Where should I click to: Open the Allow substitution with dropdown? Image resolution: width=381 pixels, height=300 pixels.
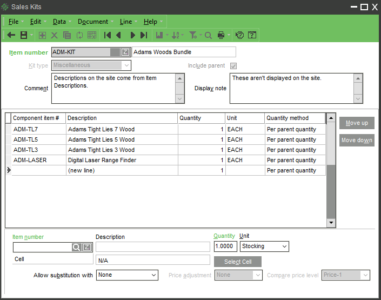tap(153, 275)
